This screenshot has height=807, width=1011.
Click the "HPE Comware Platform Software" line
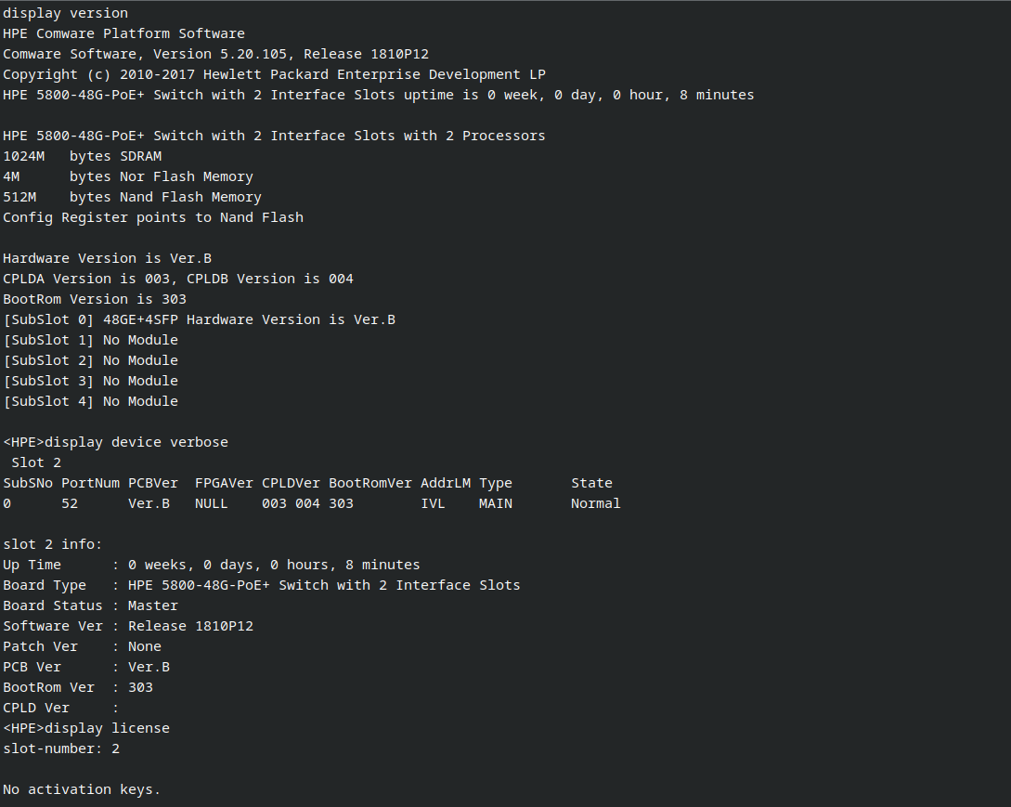pyautogui.click(x=123, y=33)
